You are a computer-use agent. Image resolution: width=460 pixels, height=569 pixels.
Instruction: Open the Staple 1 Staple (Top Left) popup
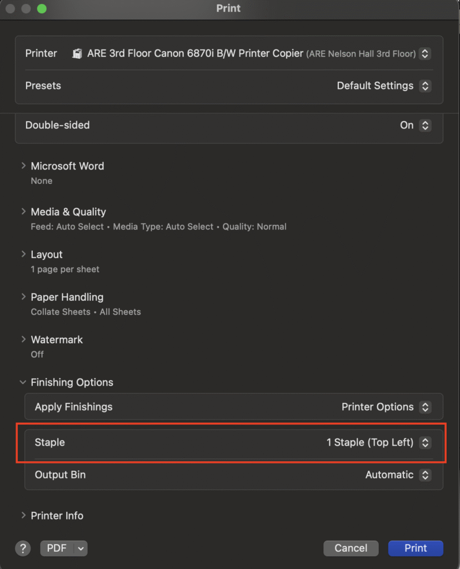coord(379,443)
